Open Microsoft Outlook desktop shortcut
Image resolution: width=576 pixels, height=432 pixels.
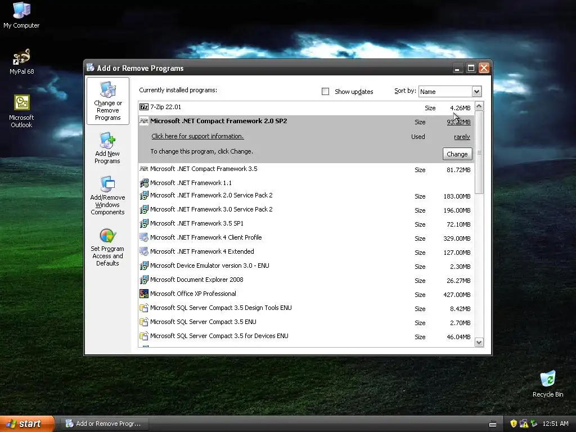(21, 111)
